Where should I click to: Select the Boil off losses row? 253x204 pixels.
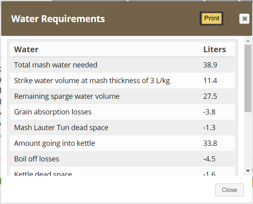[122, 159]
